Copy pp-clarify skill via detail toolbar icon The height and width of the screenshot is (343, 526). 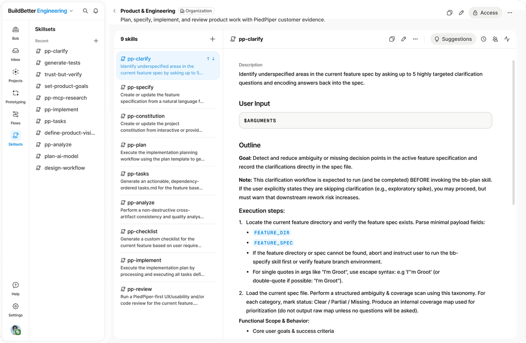(392, 39)
